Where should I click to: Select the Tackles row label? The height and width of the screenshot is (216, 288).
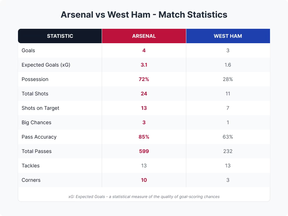coord(31,166)
